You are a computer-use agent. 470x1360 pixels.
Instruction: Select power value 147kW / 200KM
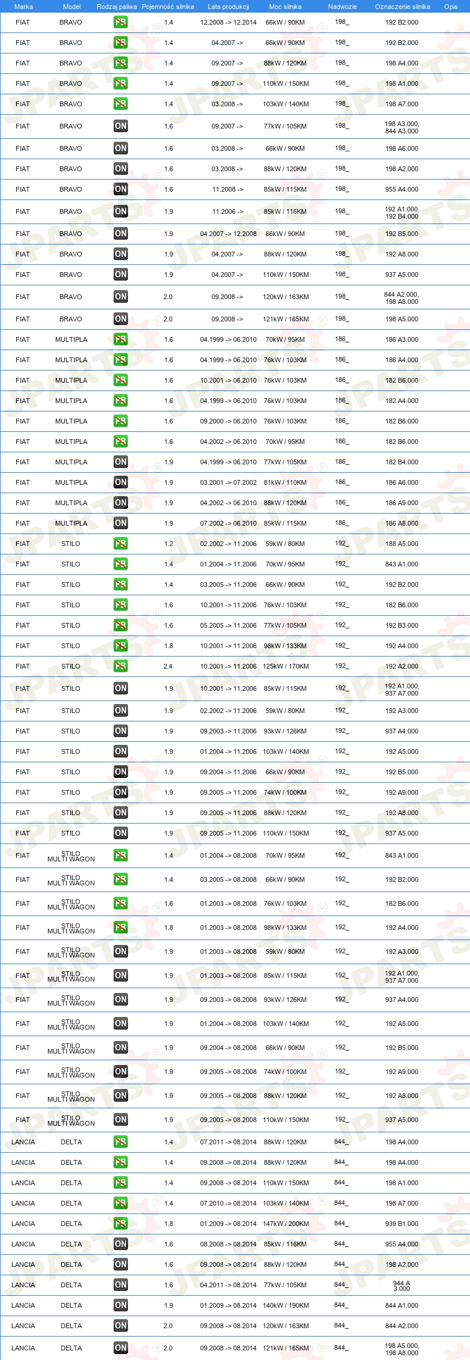point(286,1224)
